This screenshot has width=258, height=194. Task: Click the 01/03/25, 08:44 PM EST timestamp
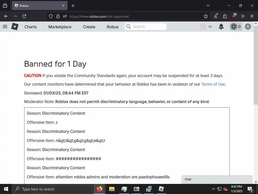point(66,93)
